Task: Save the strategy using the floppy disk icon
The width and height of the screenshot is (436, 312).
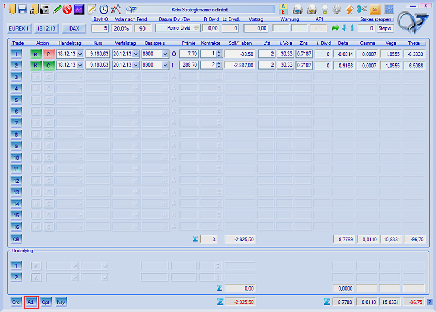Action: click(x=22, y=9)
